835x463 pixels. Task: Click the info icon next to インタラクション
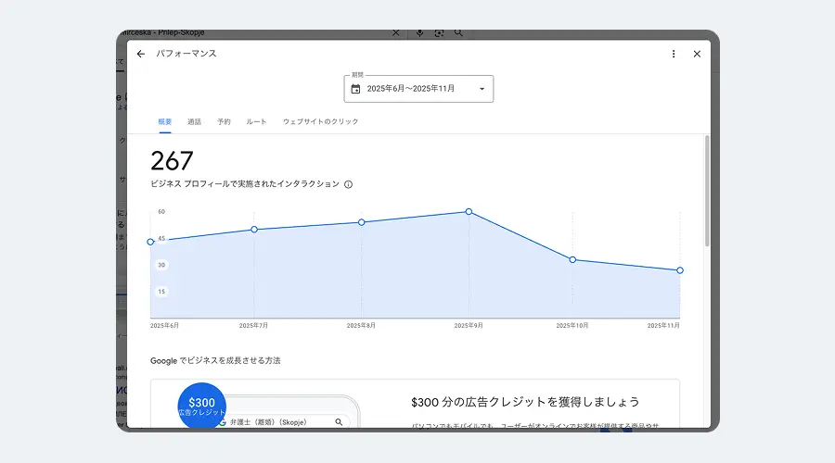point(349,184)
